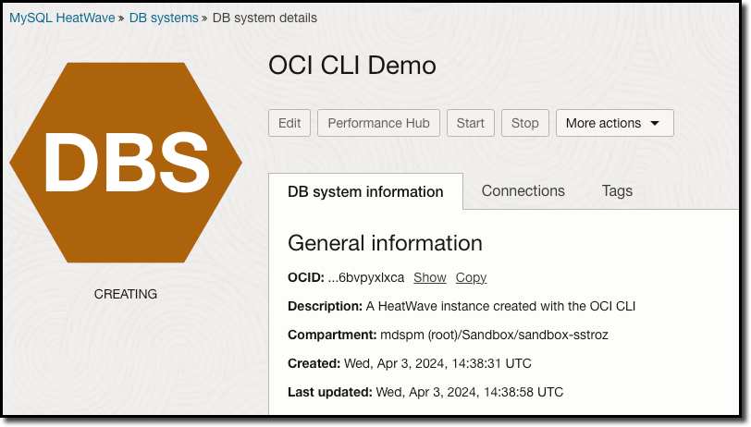
Task: Click the General information heading
Action: (x=385, y=243)
